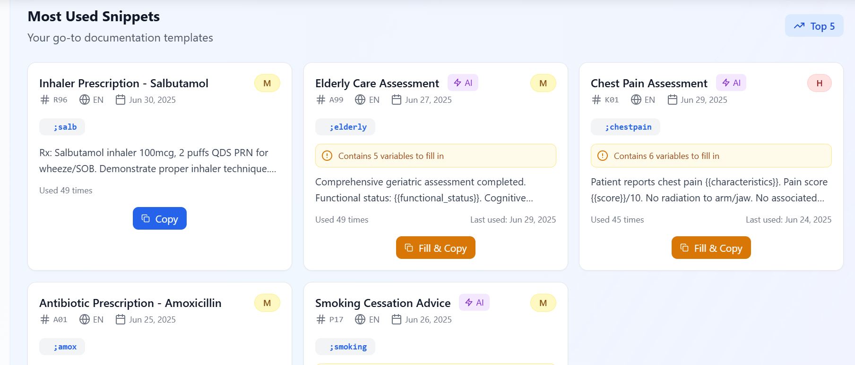
Task: Click the H priority badge on Chest Pain
Action: 819,83
